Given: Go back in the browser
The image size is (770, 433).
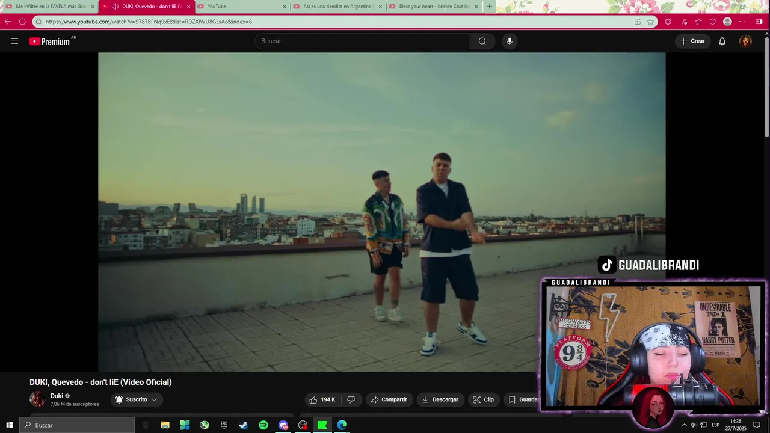Looking at the screenshot, I should click(8, 22).
